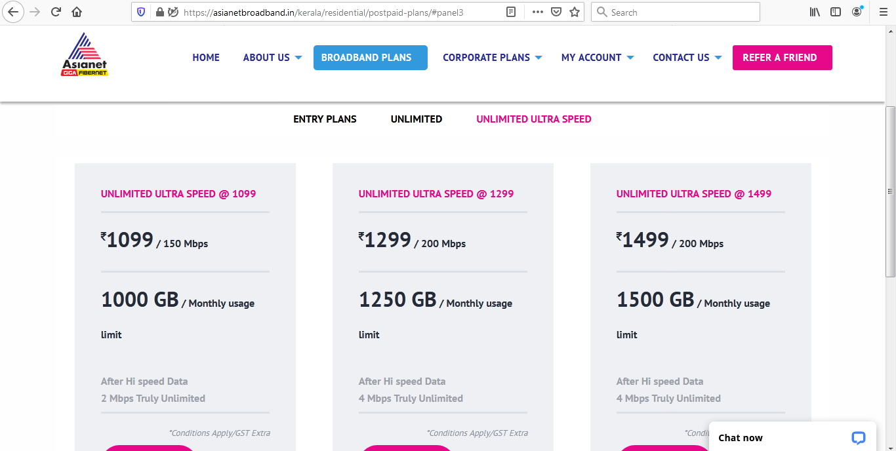Open the browser home page
The width and height of the screenshot is (896, 451).
[x=77, y=12]
